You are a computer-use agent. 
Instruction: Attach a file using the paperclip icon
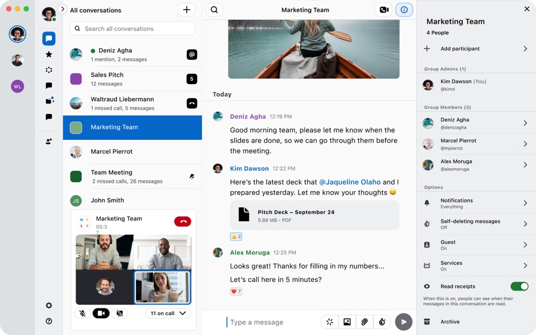coord(364,321)
